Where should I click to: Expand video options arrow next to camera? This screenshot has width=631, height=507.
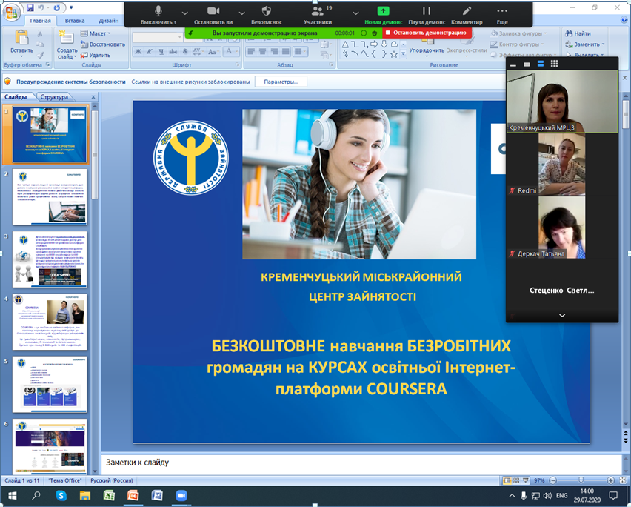(241, 13)
